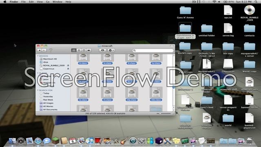
Task: Go forward in Finder window
Action: coord(44,50)
